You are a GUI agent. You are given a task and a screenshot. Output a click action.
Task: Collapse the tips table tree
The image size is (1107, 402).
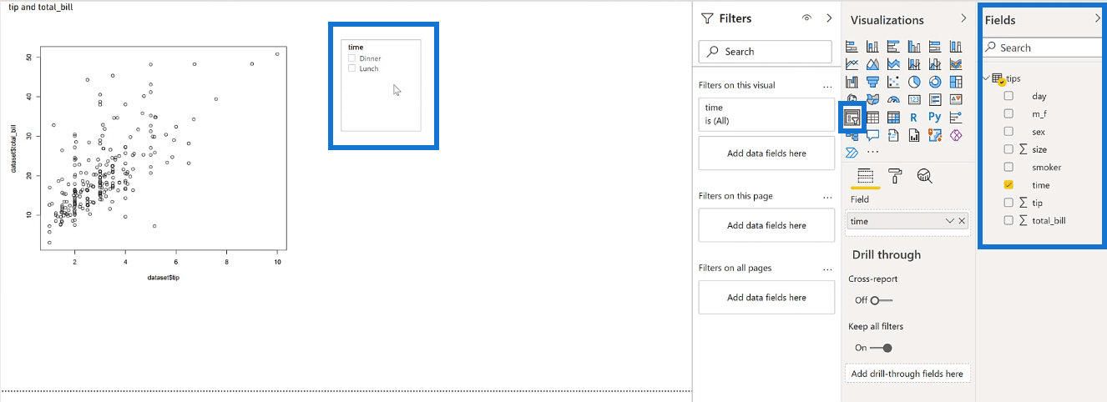coord(987,78)
